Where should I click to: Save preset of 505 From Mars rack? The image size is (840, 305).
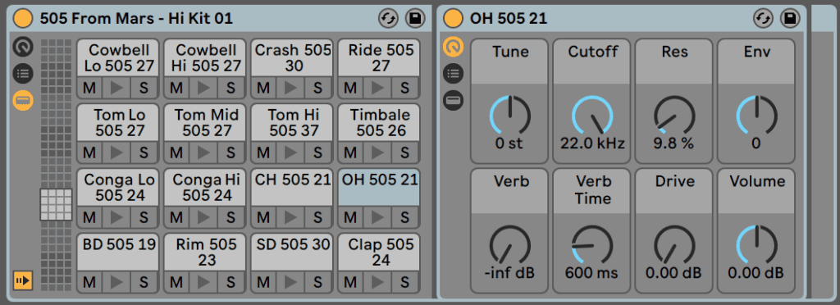coord(414,19)
